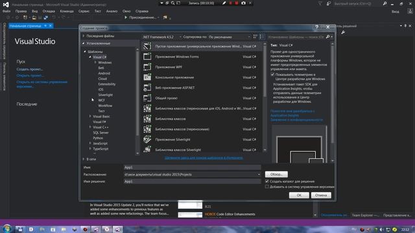The height and width of the screenshot is (233, 415).
Task: Open the dialog help question mark
Action: tap(317, 27)
